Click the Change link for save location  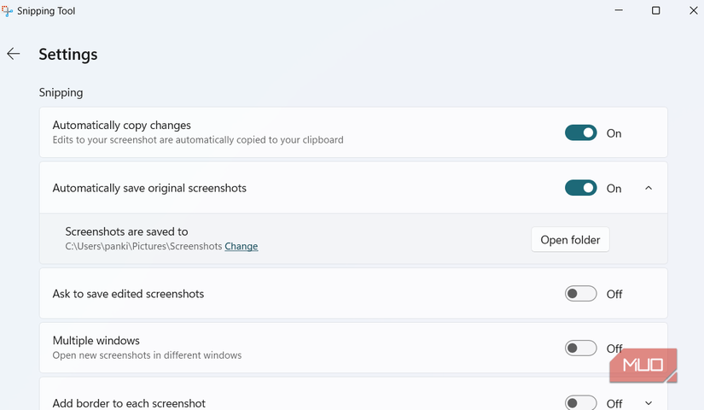click(x=241, y=247)
